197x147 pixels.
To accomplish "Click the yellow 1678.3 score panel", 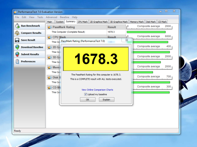I will tap(96, 59).
